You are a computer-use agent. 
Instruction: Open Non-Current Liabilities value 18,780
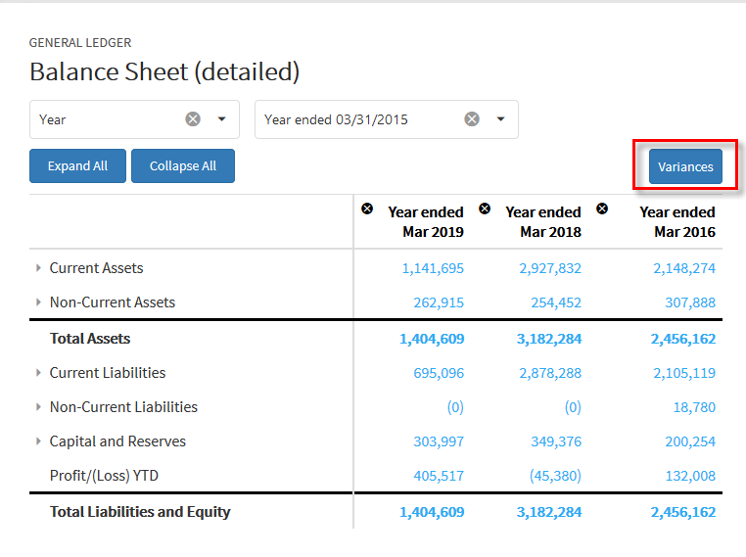click(694, 407)
